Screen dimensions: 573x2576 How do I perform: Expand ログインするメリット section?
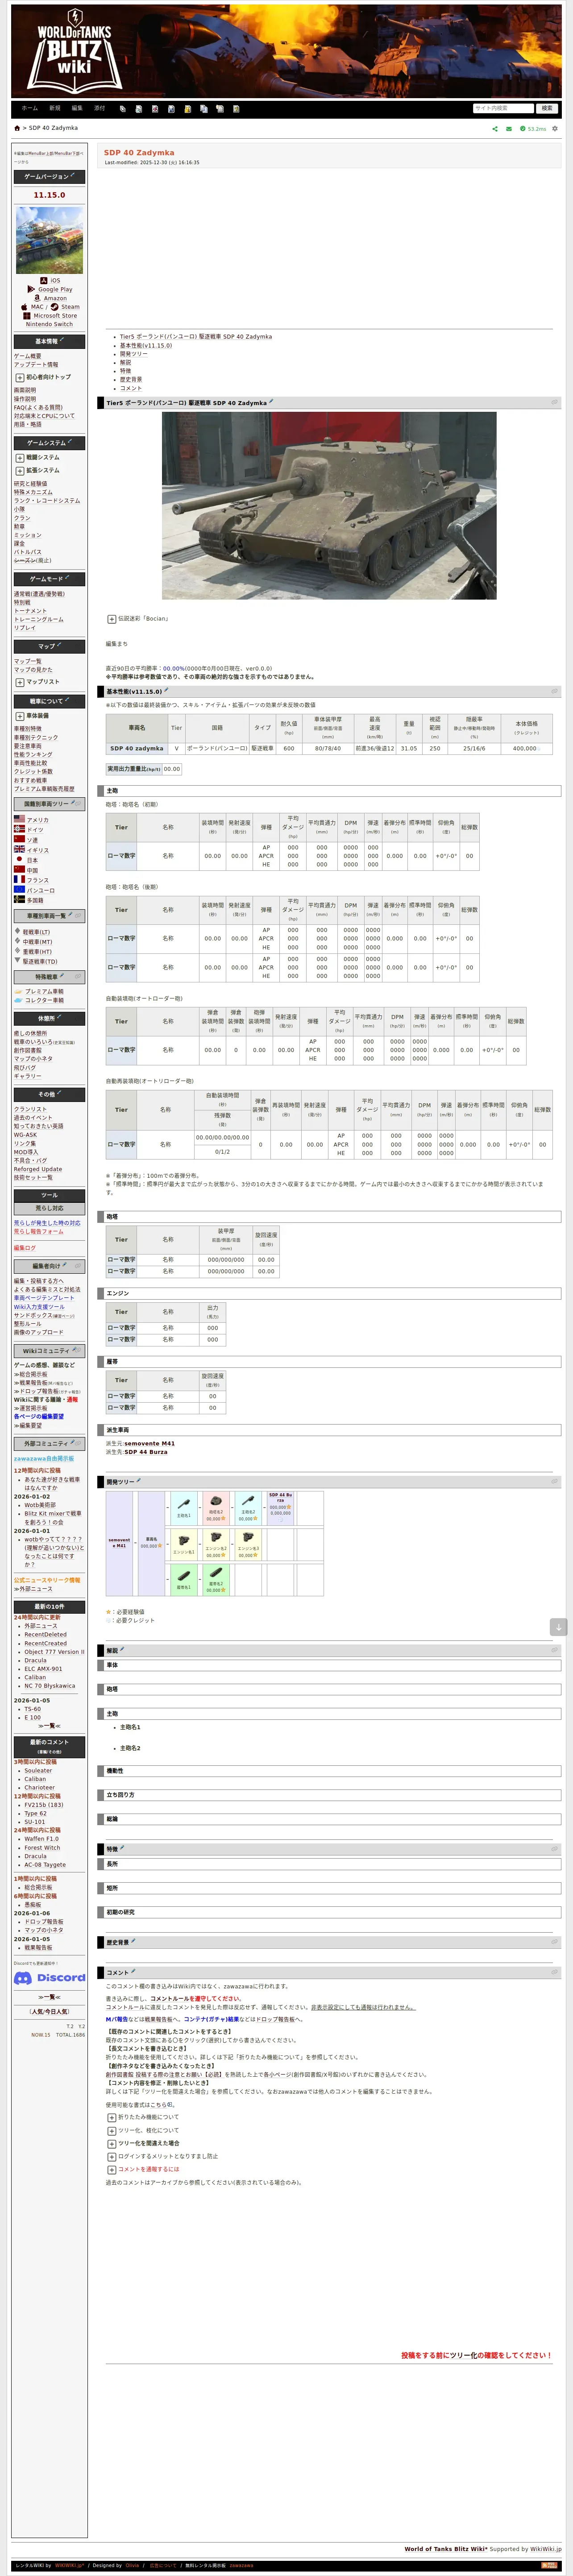(x=111, y=2156)
